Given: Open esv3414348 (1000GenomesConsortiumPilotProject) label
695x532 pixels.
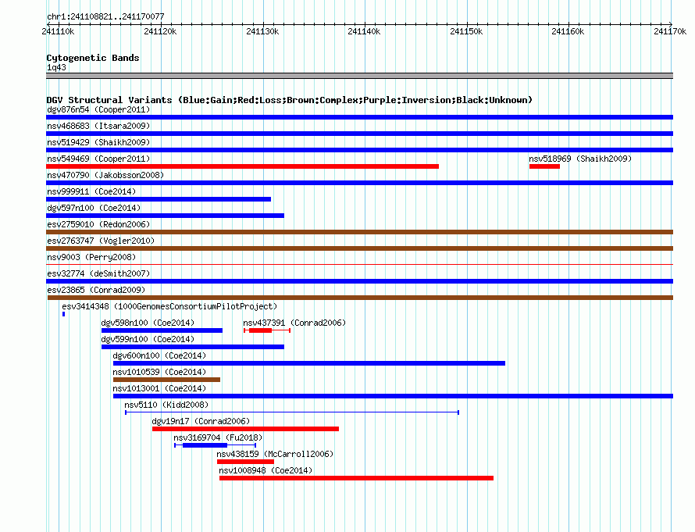Looking at the screenshot, I should click(169, 306).
